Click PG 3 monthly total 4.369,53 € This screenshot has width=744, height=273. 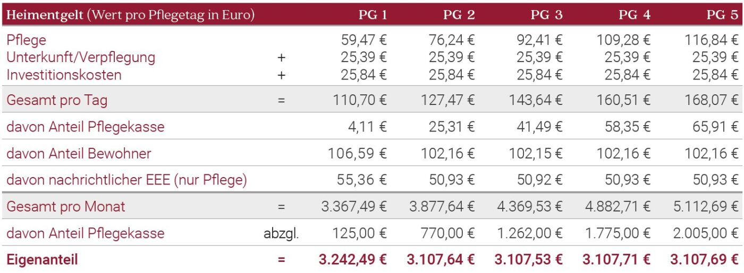[x=530, y=207]
